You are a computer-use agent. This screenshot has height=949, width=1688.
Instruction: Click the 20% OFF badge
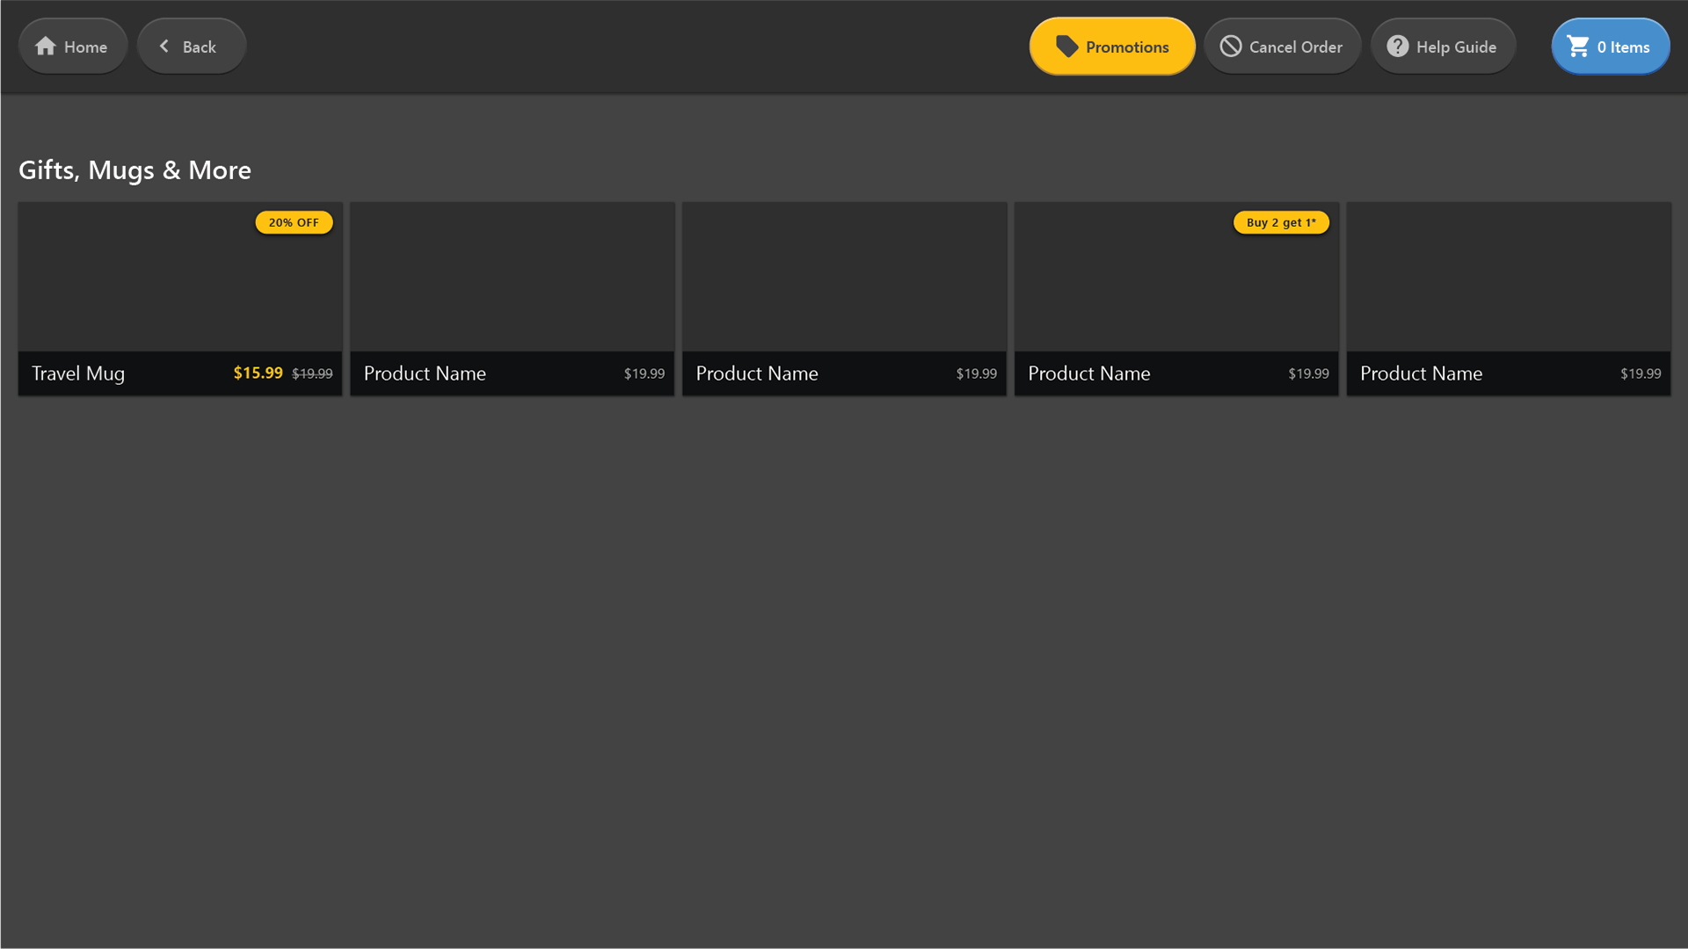coord(294,222)
